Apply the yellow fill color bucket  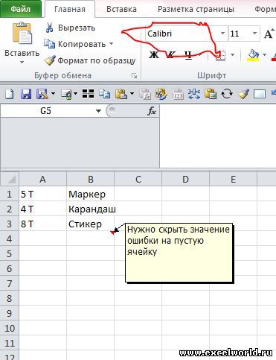coord(253,54)
